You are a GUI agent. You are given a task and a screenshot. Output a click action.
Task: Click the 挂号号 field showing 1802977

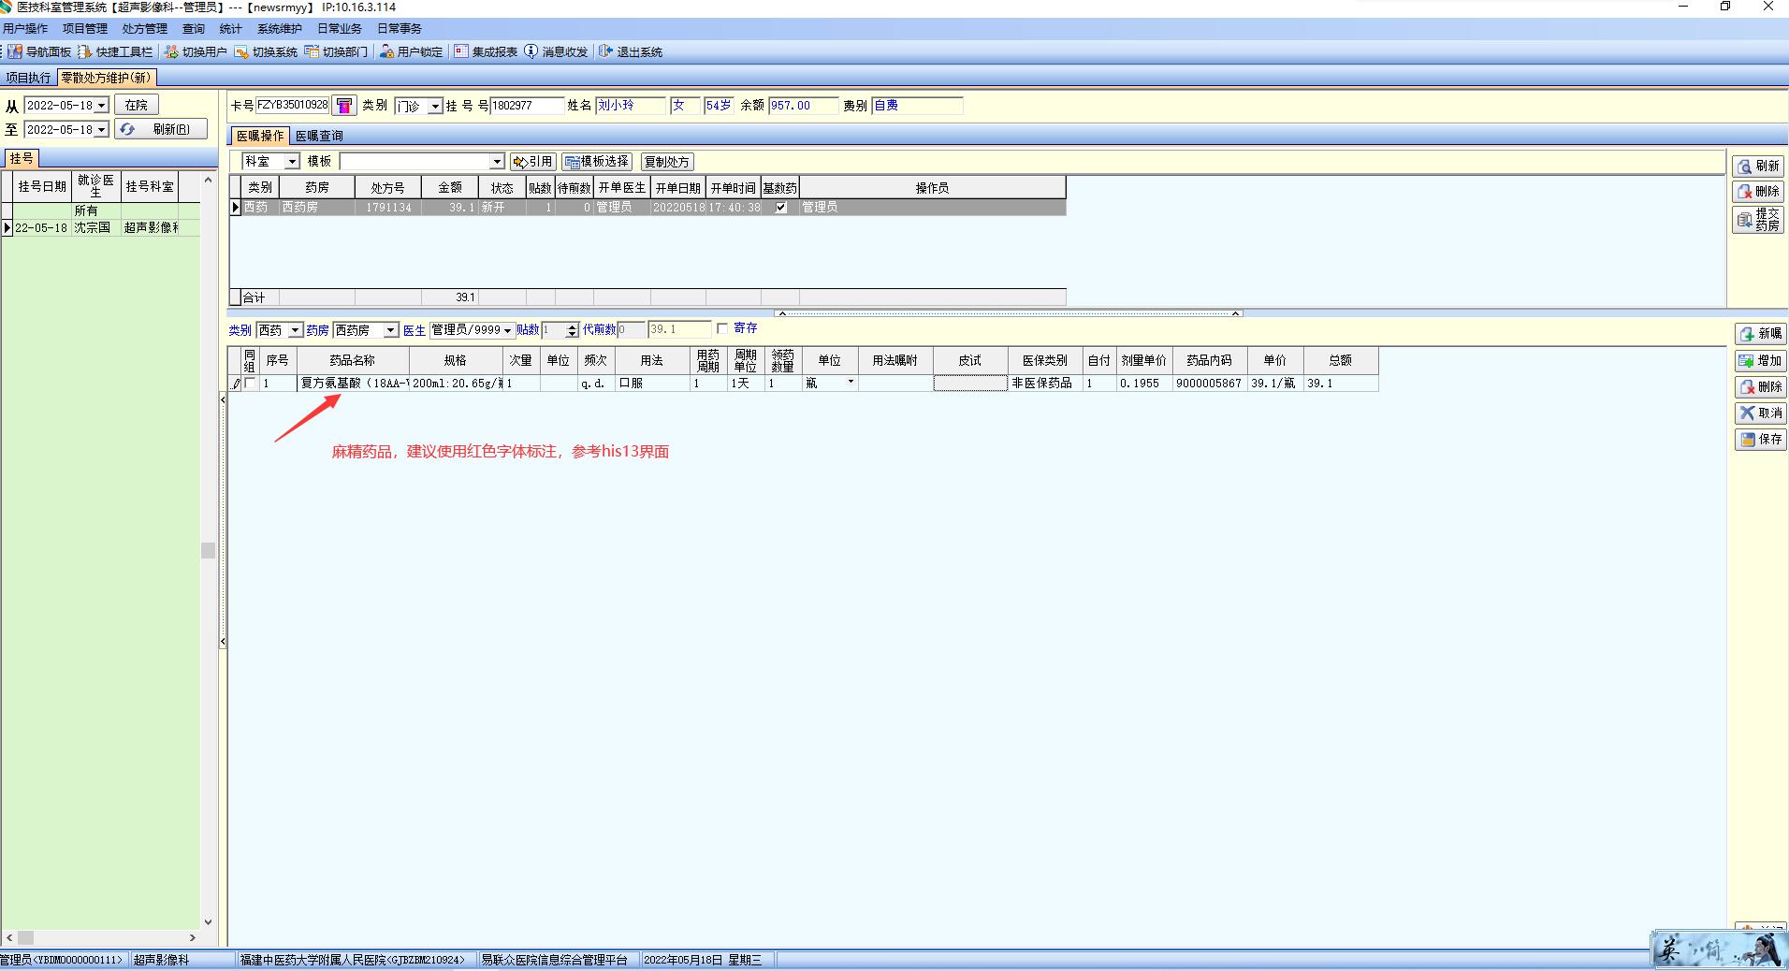pyautogui.click(x=528, y=106)
